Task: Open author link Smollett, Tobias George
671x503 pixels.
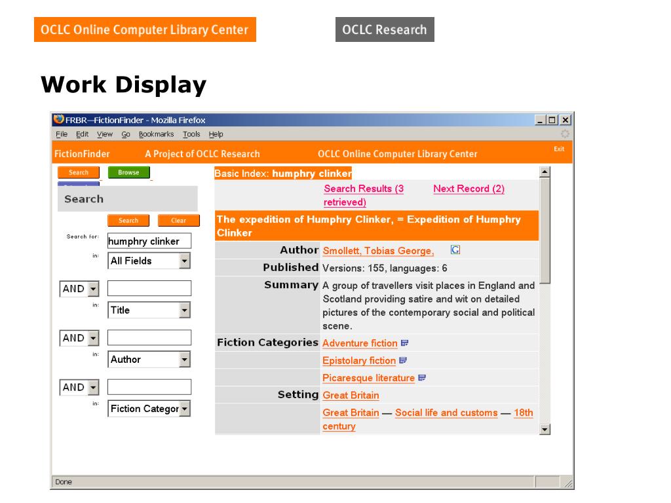Action: [378, 251]
